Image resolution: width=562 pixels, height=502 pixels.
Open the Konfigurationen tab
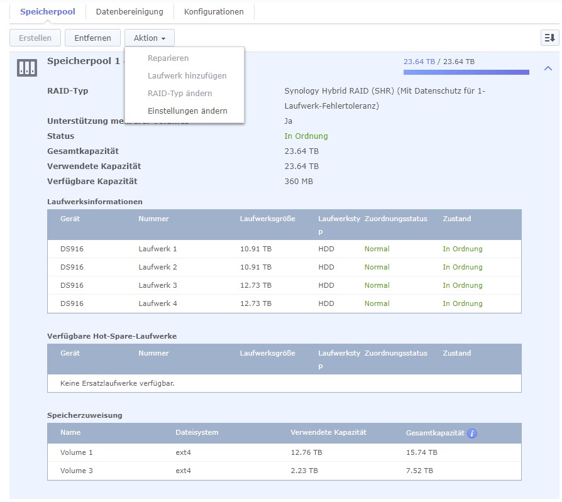tap(214, 11)
